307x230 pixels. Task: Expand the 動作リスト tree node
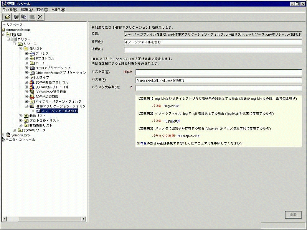click(20, 116)
